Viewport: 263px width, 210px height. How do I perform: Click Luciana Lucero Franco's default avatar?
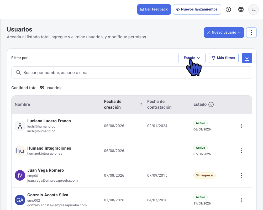pos(20,126)
